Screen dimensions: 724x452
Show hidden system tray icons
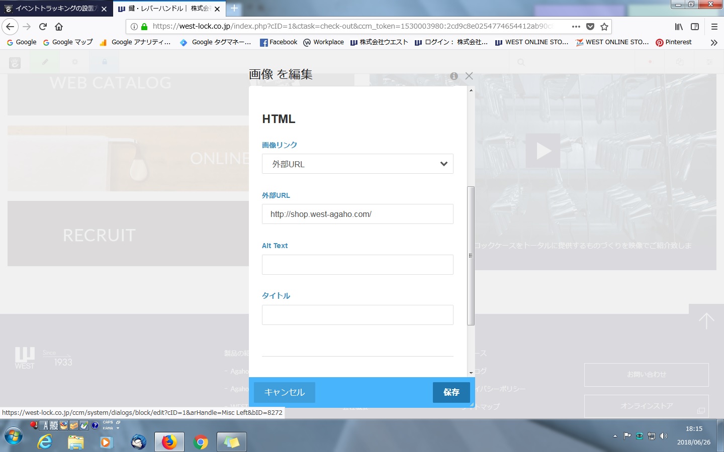click(615, 436)
